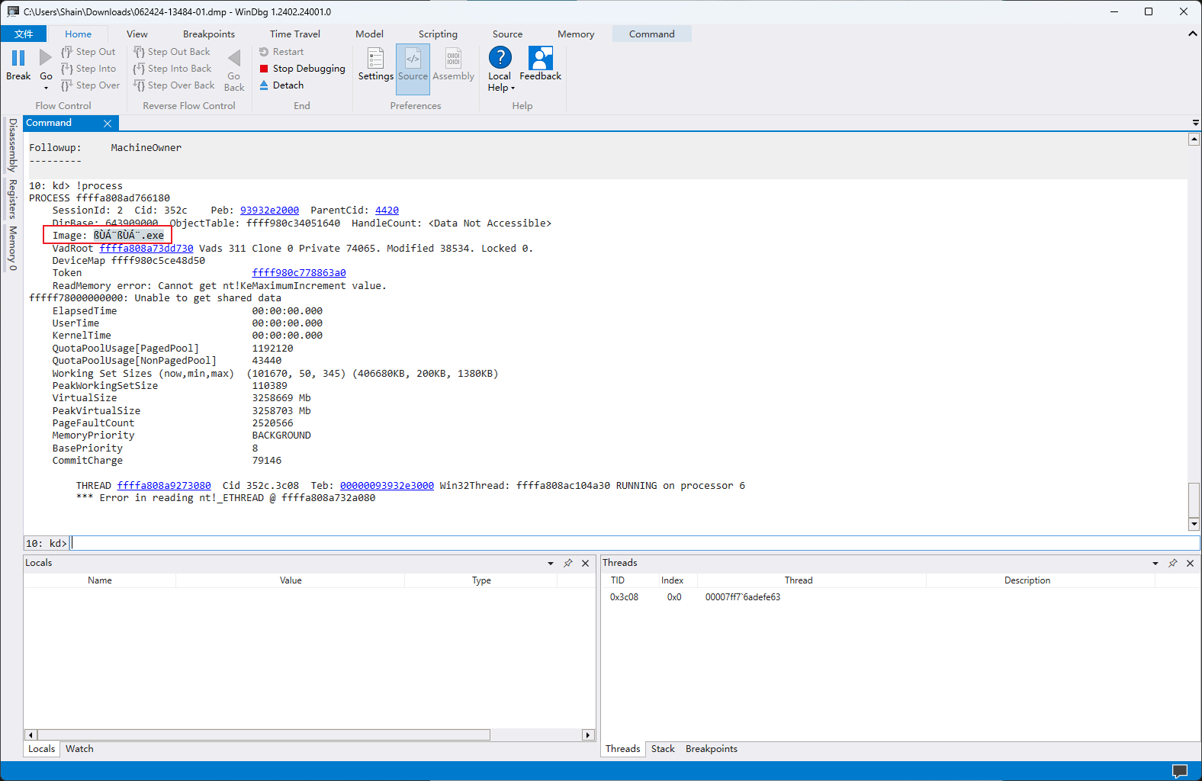Switch to the Locals bottom tab

coord(42,749)
